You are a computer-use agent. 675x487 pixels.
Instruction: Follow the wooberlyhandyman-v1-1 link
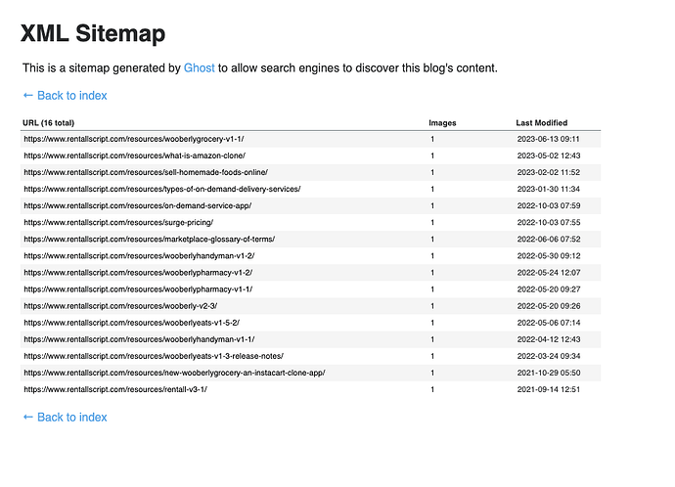pyautogui.click(x=138, y=339)
